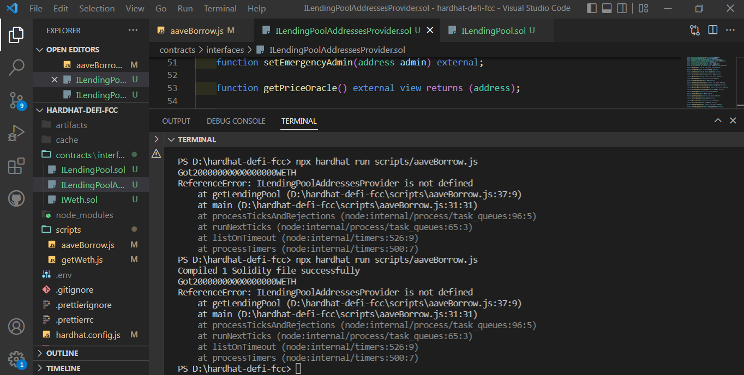
Task: Open the Selection menu
Action: [97, 8]
